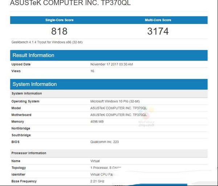Select the Motherboard row's TP370QL value
The height and width of the screenshot is (186, 218).
tap(118, 115)
